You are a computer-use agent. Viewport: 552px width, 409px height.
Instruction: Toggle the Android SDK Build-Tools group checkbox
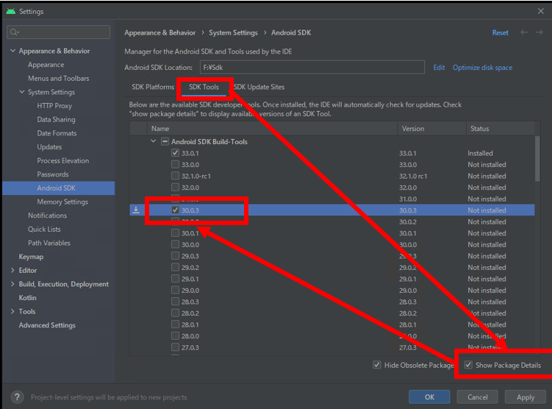(x=165, y=142)
